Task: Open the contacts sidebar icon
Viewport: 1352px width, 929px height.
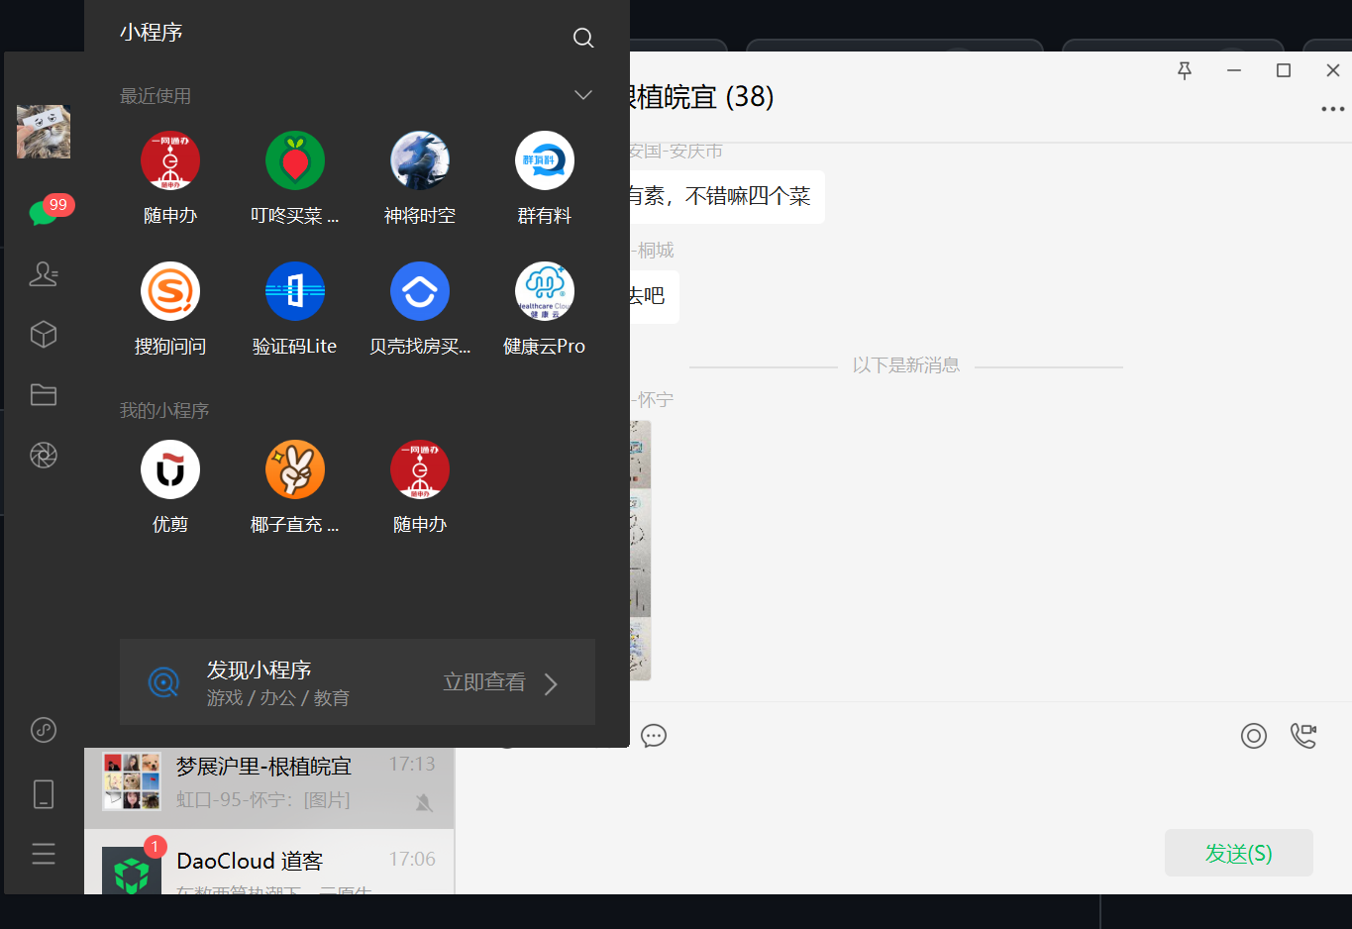Action: pos(44,273)
